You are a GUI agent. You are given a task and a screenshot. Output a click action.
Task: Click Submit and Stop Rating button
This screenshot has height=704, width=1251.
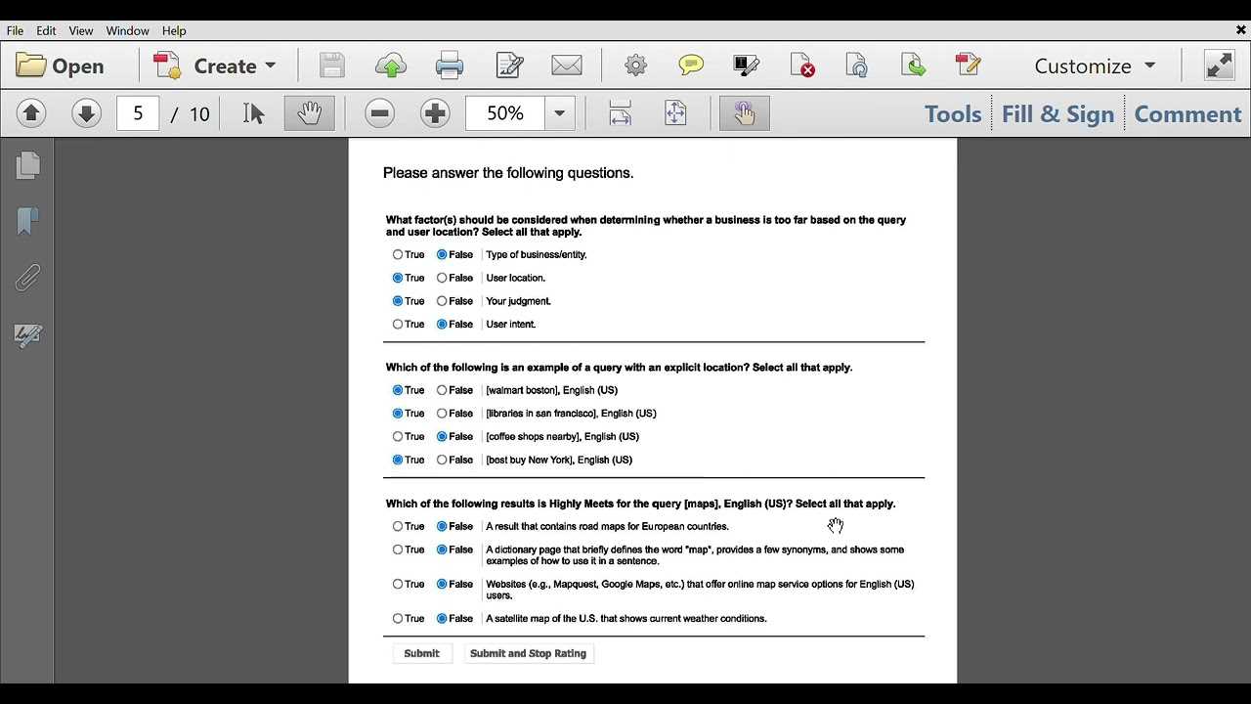pyautogui.click(x=528, y=653)
